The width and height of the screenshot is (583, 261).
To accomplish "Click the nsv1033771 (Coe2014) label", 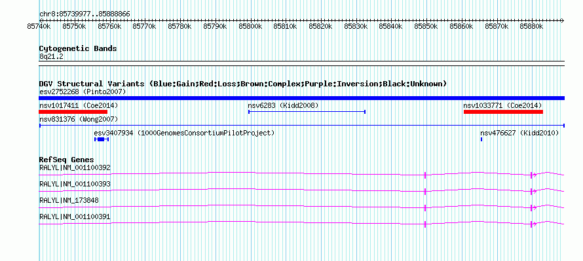I will (x=502, y=105).
